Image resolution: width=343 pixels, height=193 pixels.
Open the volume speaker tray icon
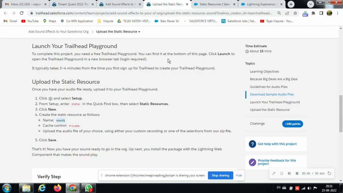tap(309, 188)
